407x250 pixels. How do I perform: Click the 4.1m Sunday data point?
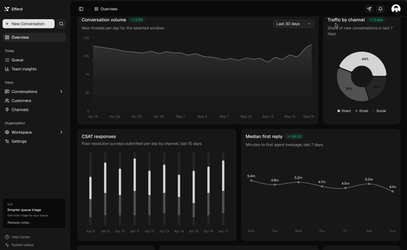(392, 191)
